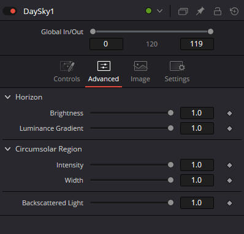Click the Luminance Gradient label
Screen dimensions: 244x234
coord(51,128)
